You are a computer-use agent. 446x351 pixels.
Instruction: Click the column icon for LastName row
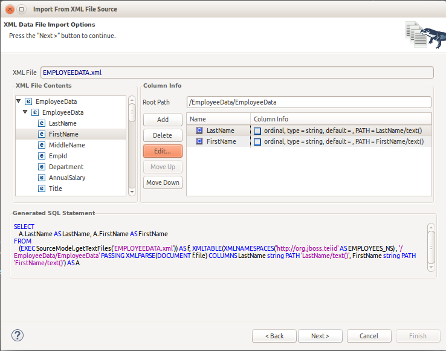[x=199, y=130]
